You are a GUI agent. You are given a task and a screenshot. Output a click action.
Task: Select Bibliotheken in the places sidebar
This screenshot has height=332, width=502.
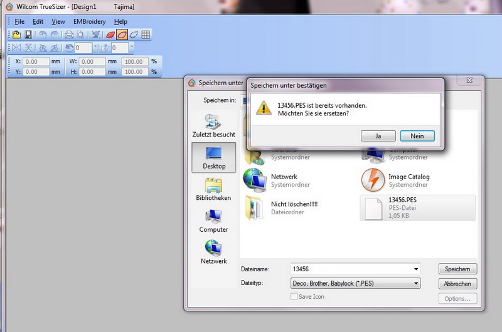coord(213,189)
